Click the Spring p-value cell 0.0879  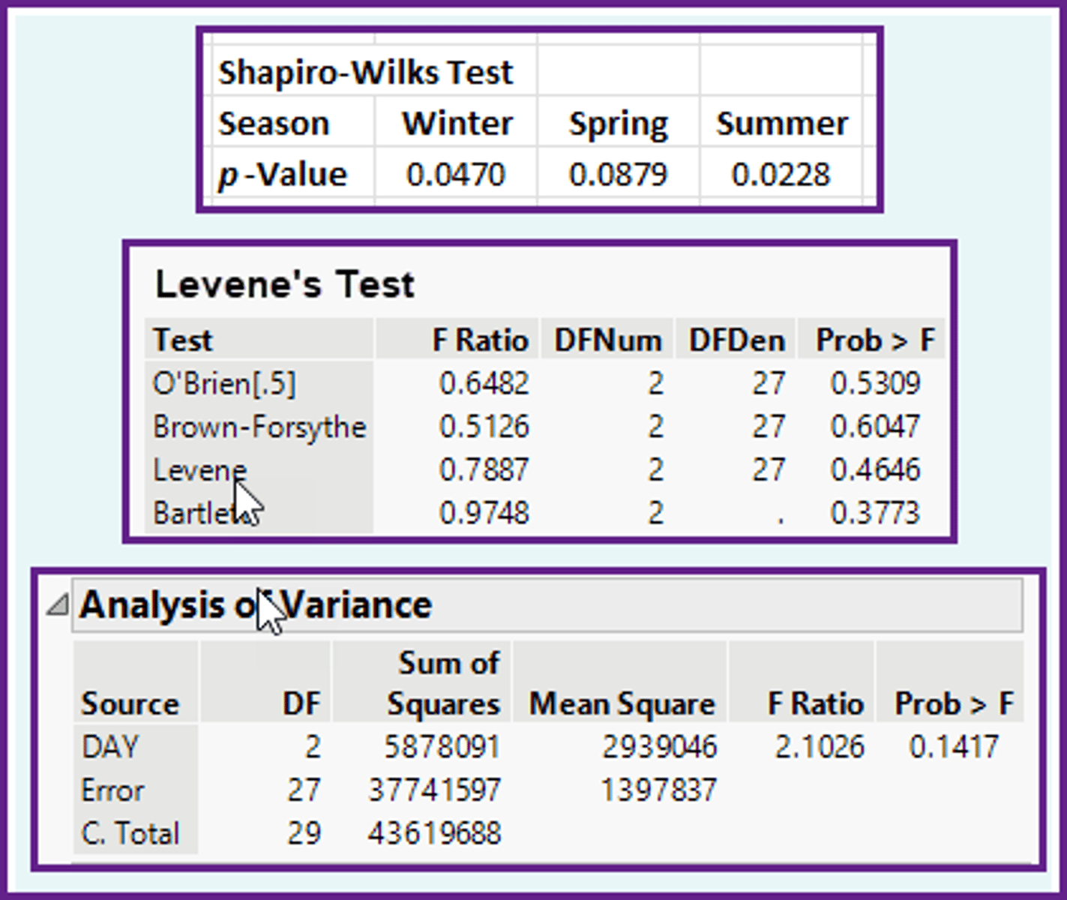coord(618,175)
